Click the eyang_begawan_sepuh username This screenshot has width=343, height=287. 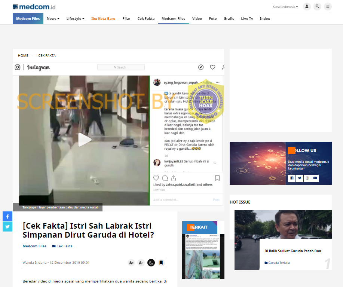(181, 82)
